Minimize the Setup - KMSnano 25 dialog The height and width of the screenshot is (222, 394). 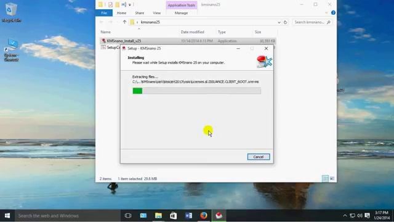point(238,48)
